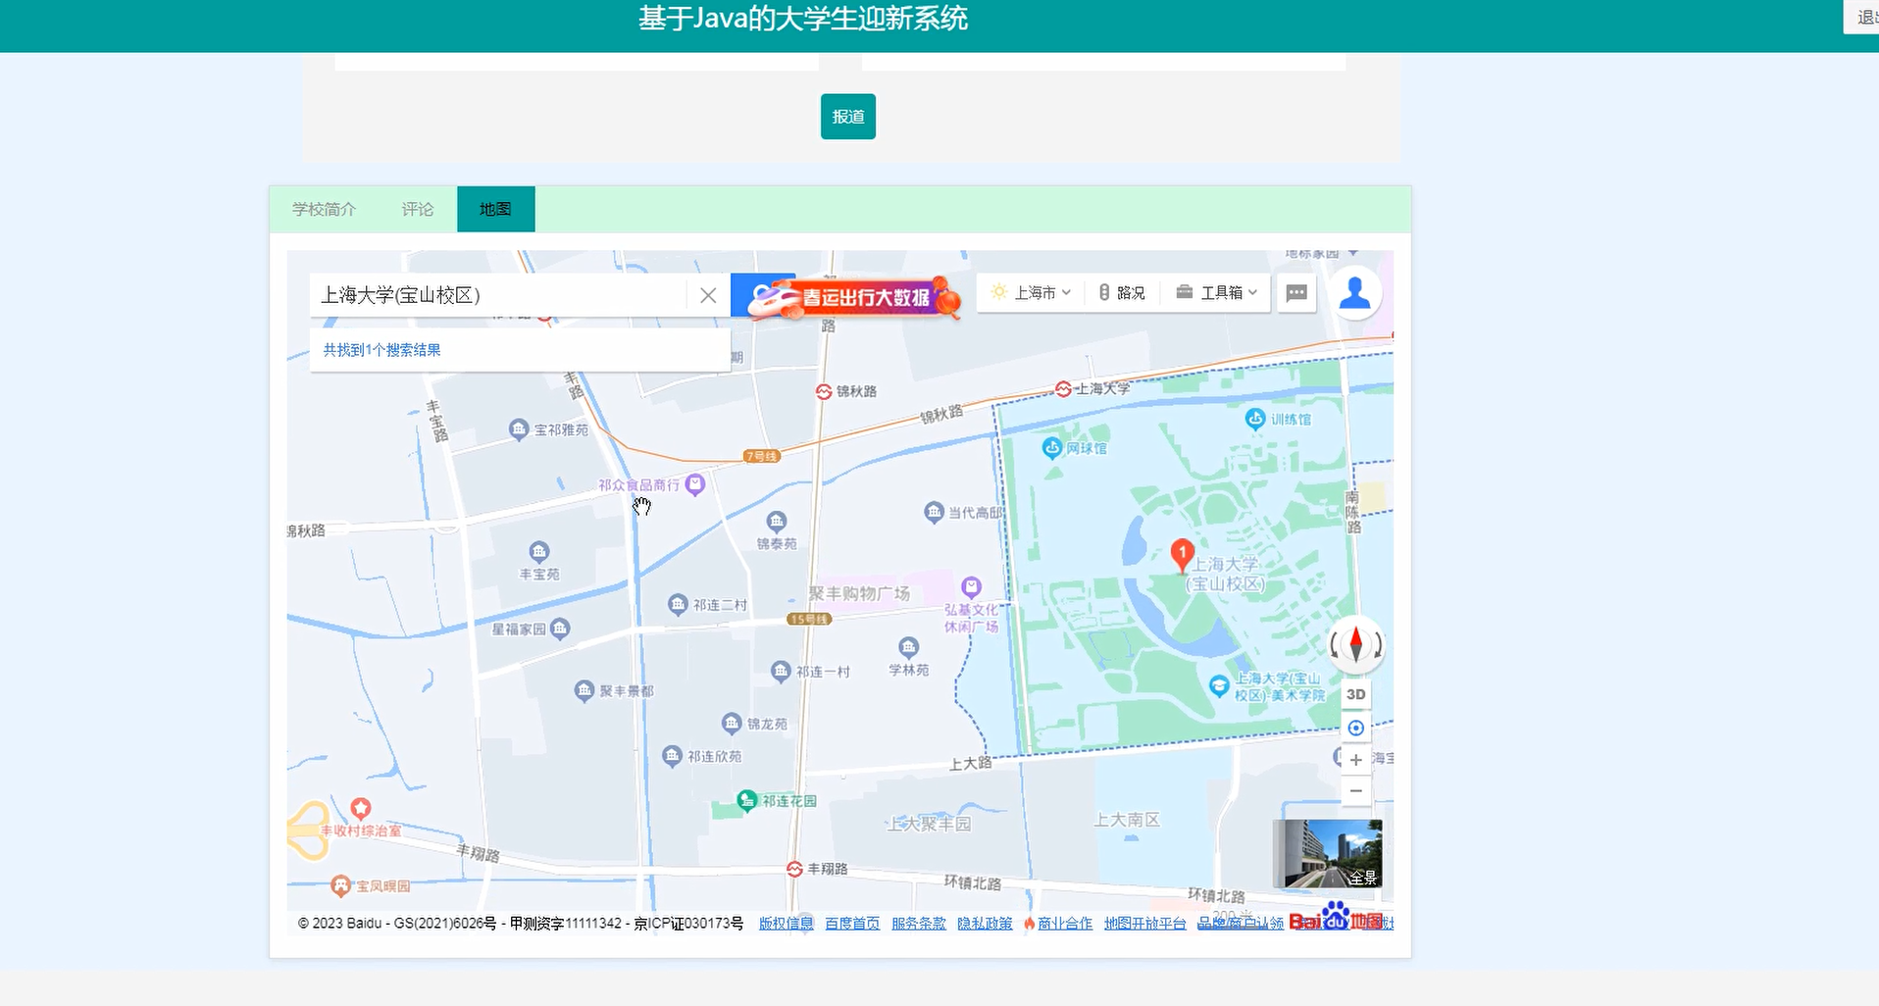
Task: Click the 报道 button
Action: tap(847, 117)
